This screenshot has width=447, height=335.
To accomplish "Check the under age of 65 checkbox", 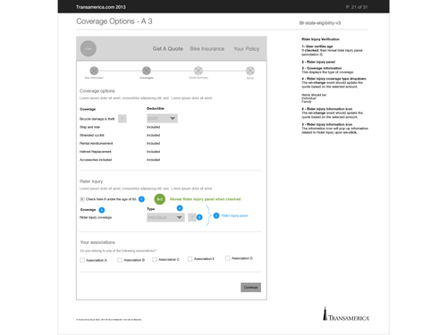I will pos(82,199).
